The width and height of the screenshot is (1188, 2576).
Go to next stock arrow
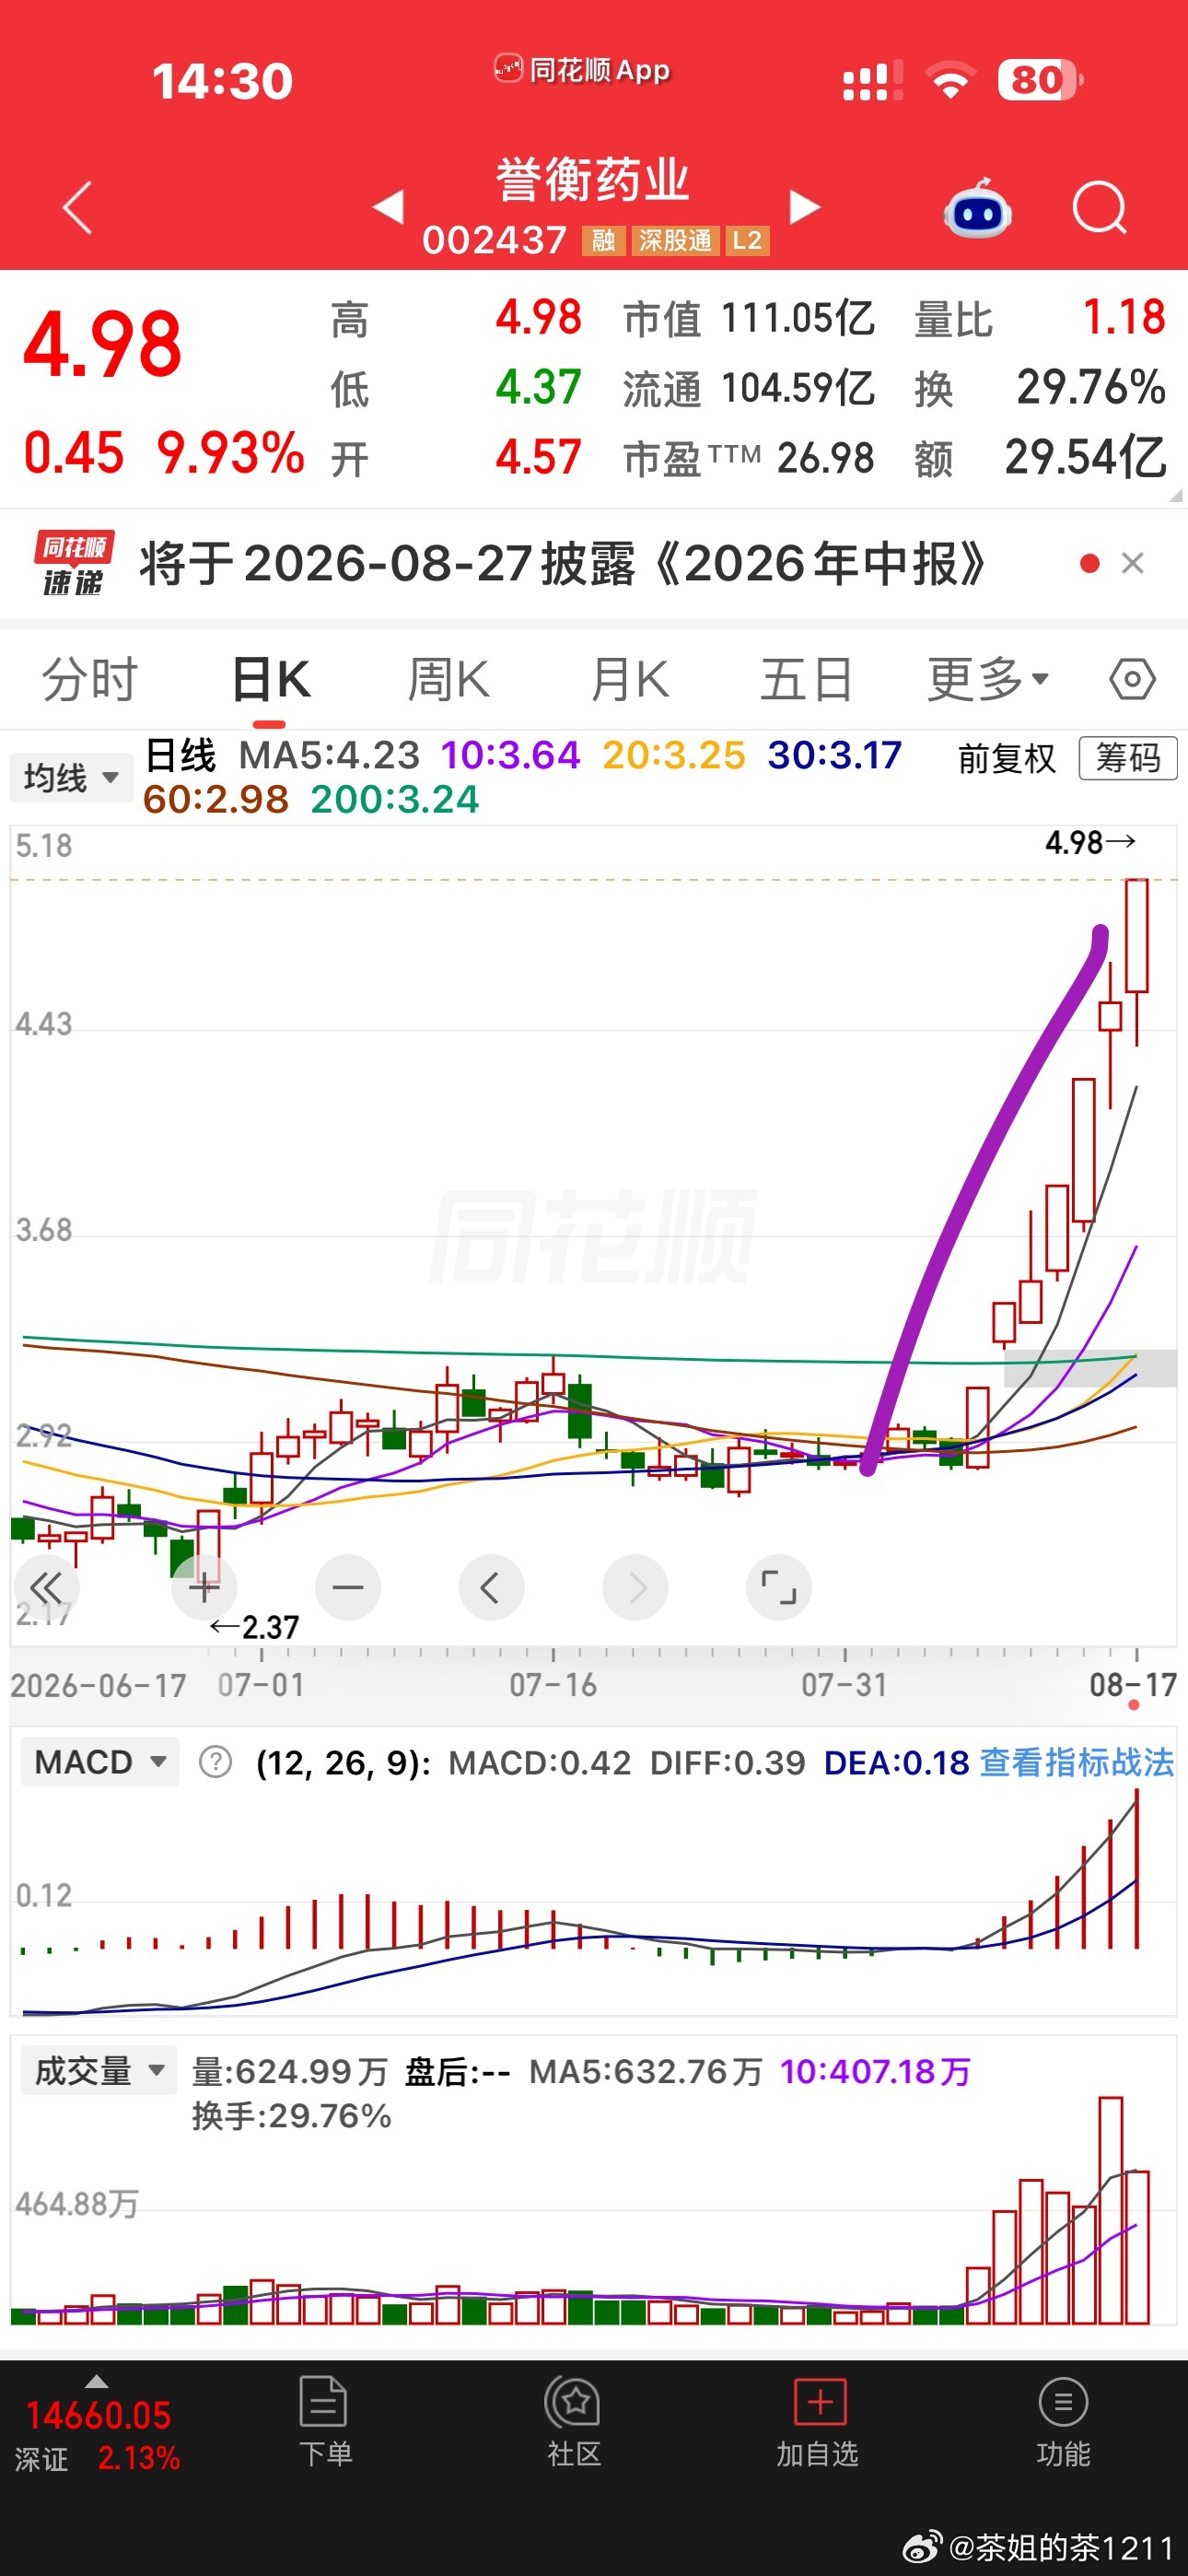[x=804, y=208]
